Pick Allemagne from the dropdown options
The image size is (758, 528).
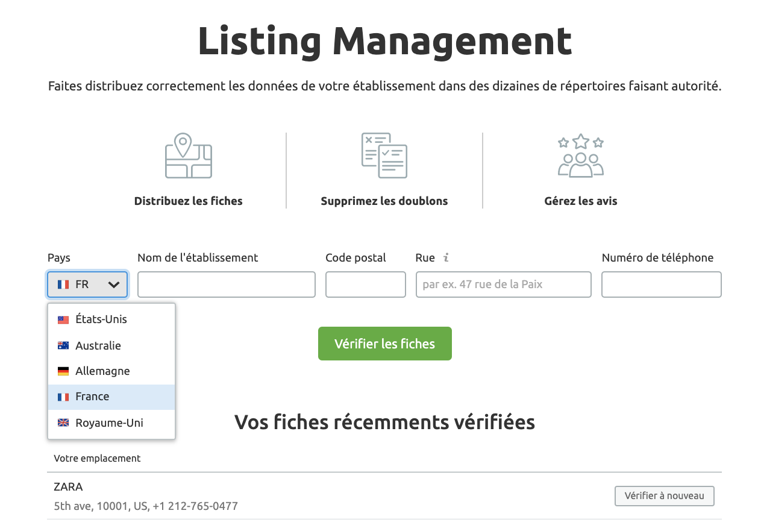click(x=102, y=371)
